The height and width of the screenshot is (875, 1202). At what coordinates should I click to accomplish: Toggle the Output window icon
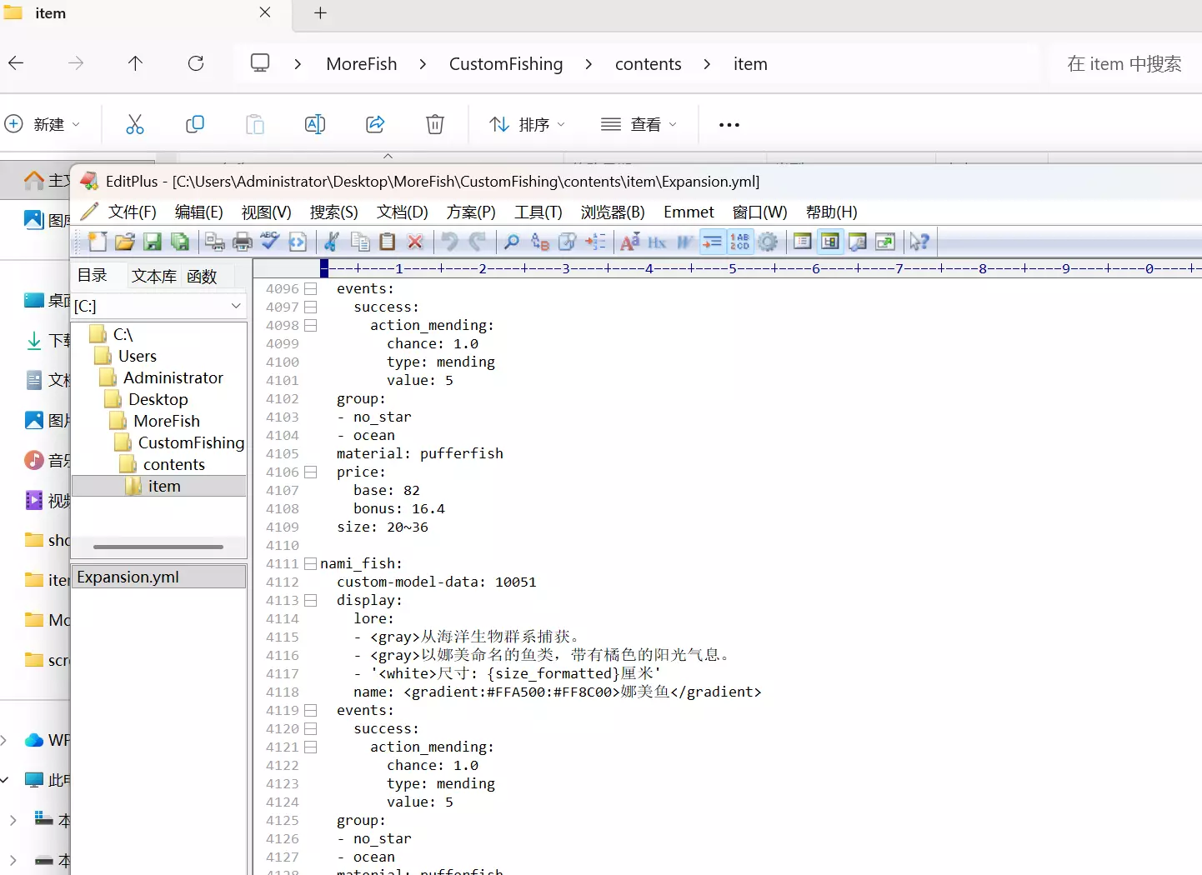coord(858,242)
